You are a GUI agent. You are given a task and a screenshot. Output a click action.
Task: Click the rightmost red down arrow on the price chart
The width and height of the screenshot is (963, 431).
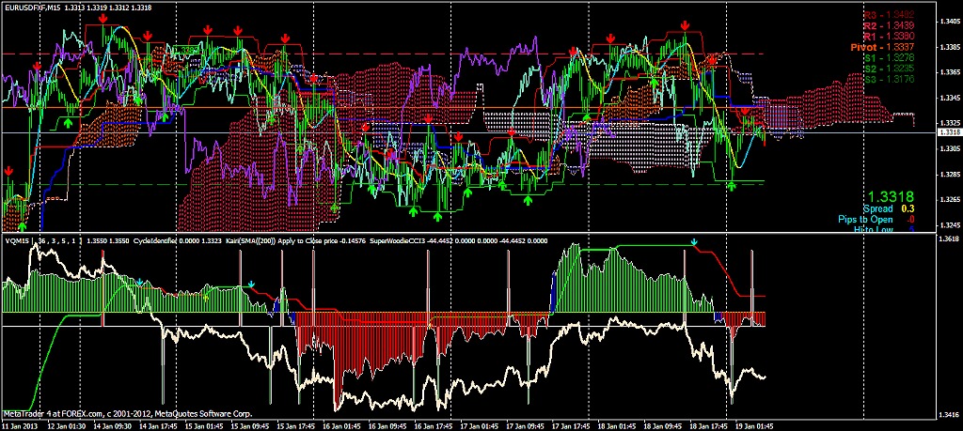click(x=745, y=111)
